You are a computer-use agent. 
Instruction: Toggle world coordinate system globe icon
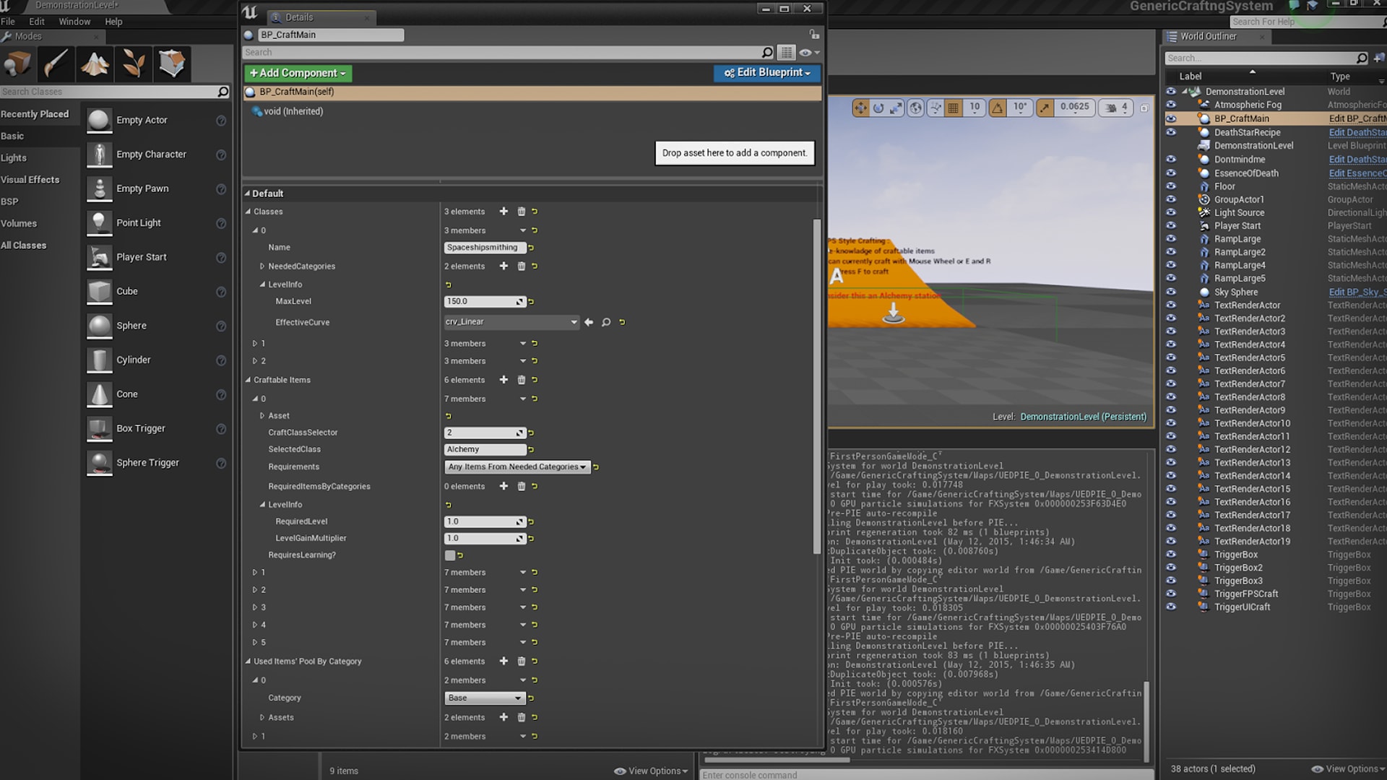point(916,108)
